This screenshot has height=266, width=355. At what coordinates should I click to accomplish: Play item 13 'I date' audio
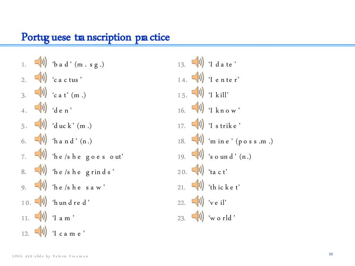click(198, 62)
